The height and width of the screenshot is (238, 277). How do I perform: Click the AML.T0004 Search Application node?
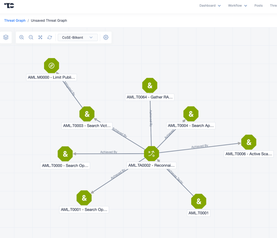[x=191, y=114]
